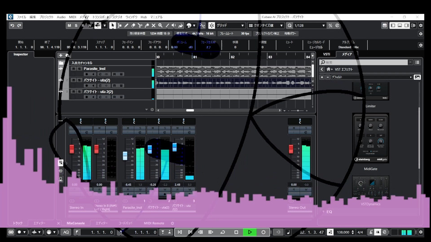Open the MixConsole lower zone tab
This screenshot has height=242, width=431.
click(75, 223)
